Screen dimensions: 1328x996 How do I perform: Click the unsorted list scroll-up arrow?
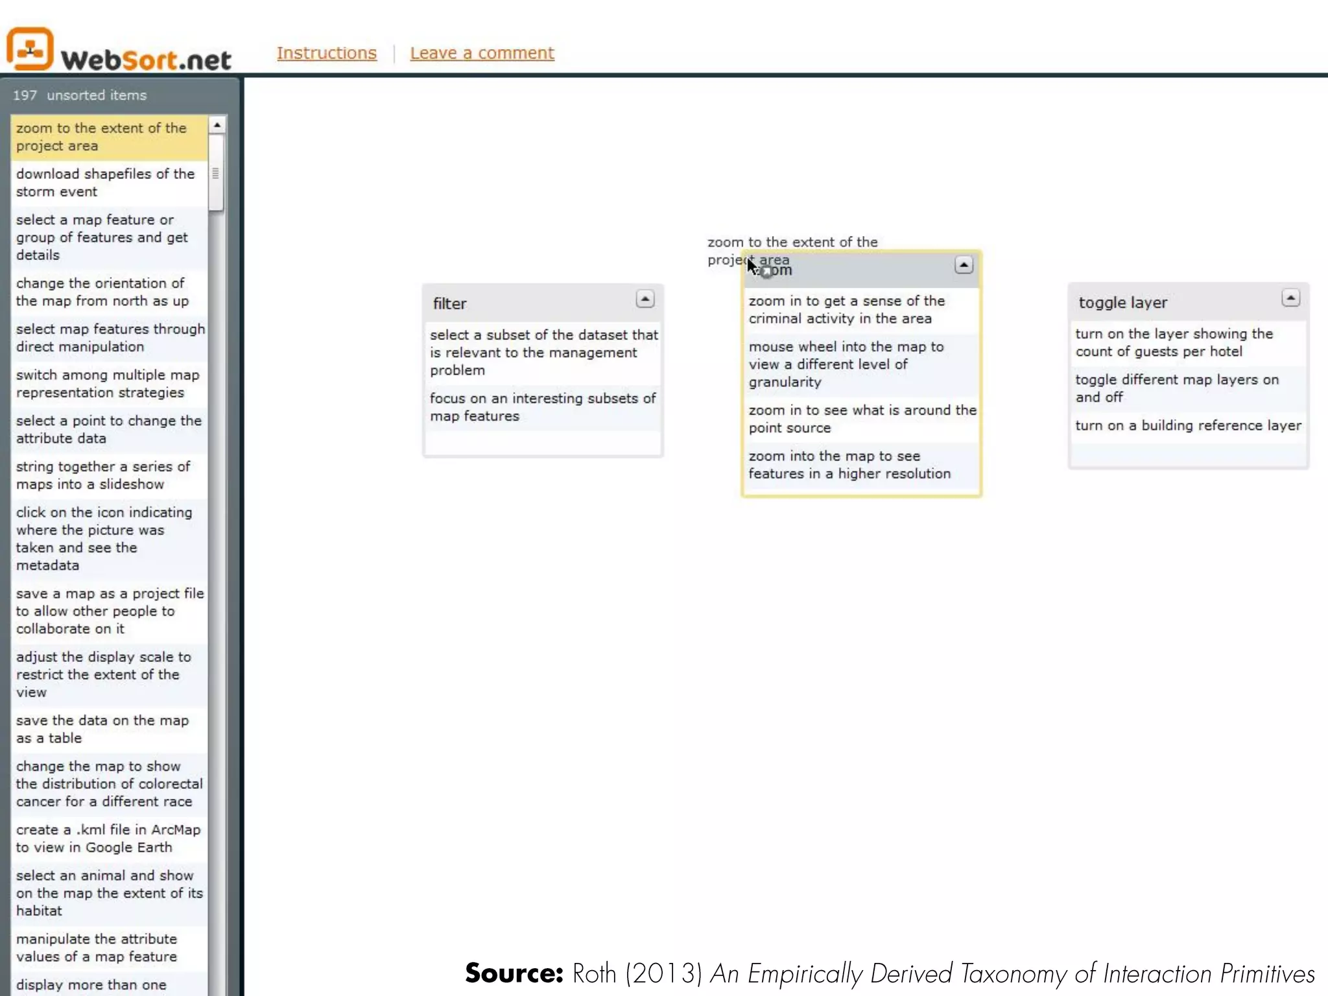(217, 124)
